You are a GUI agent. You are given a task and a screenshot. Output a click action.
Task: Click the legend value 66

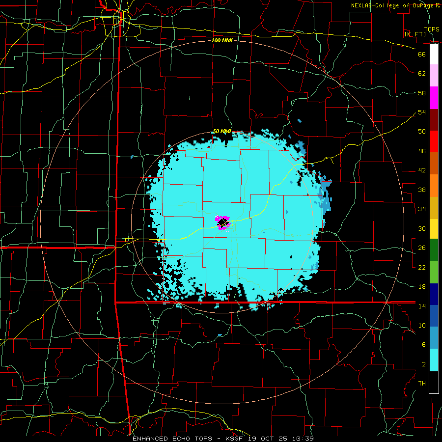click(x=422, y=54)
